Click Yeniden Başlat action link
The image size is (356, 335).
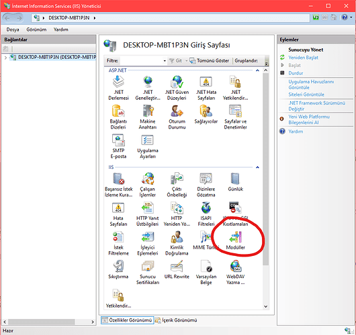point(303,58)
